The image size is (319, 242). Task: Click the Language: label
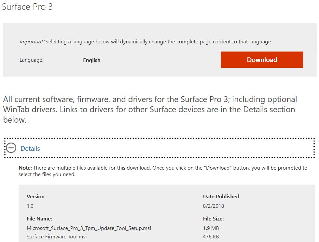32,60
